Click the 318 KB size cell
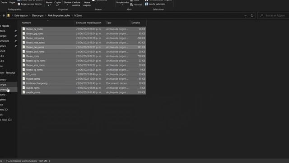The image size is (289, 163). click(141, 92)
